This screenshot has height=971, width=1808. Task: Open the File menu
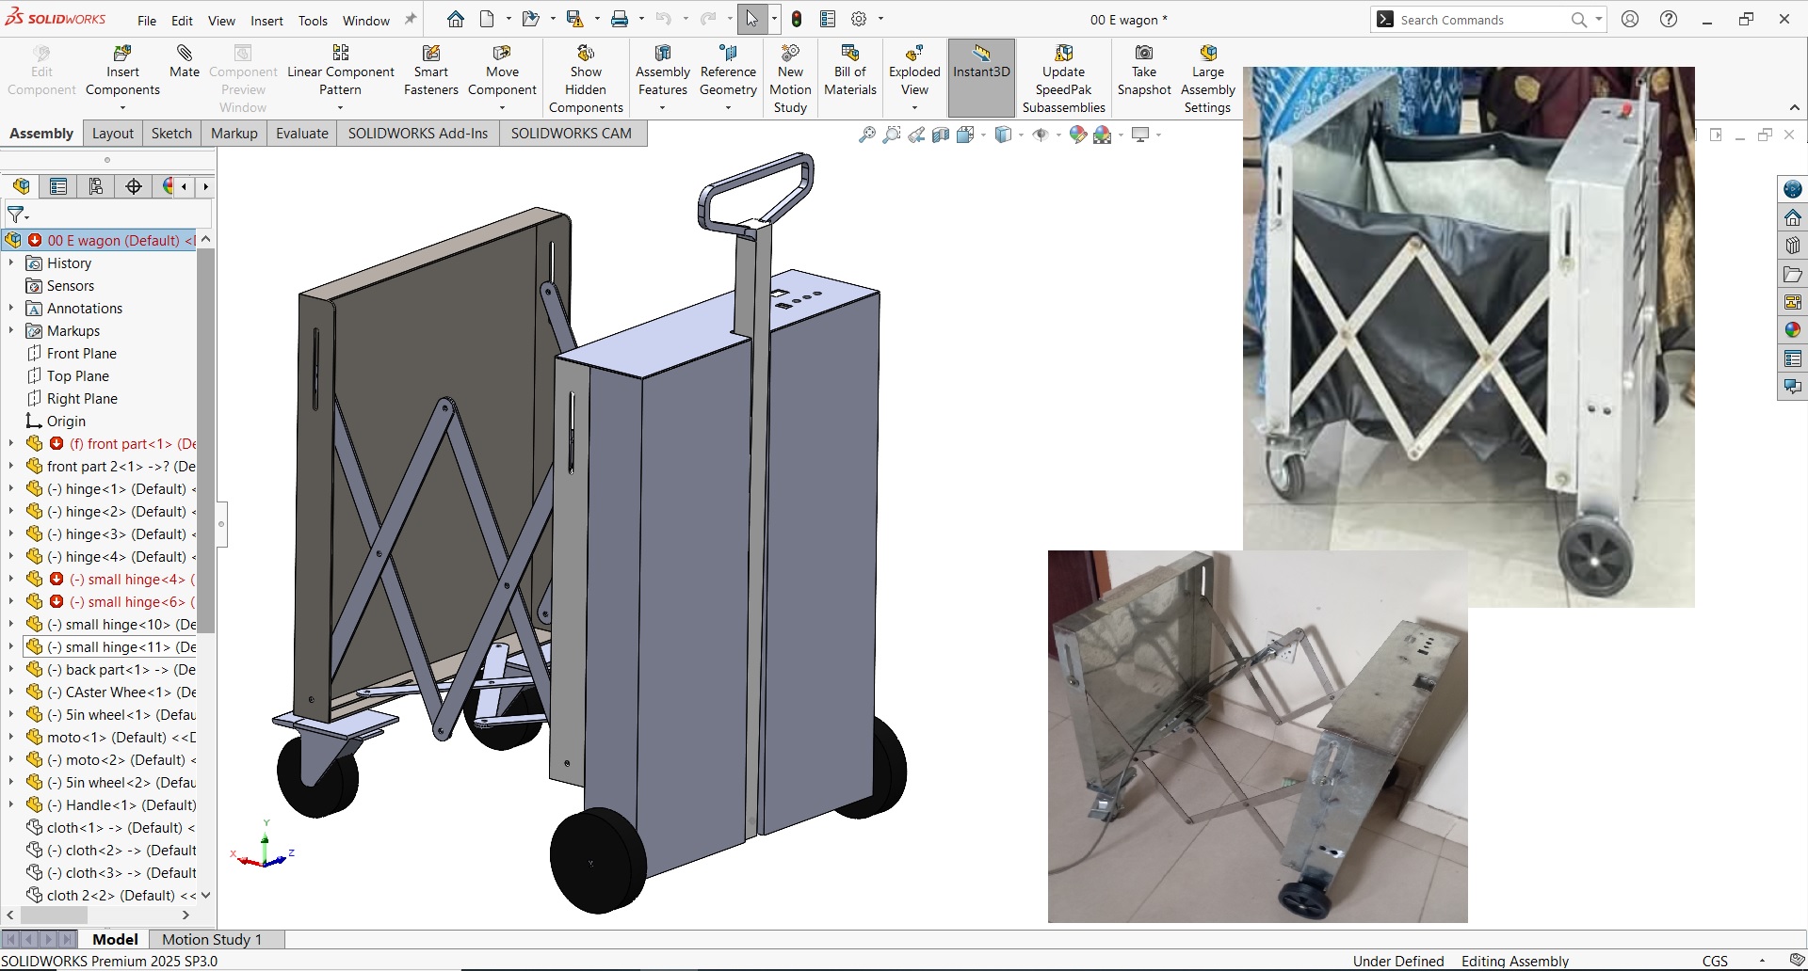click(x=147, y=21)
